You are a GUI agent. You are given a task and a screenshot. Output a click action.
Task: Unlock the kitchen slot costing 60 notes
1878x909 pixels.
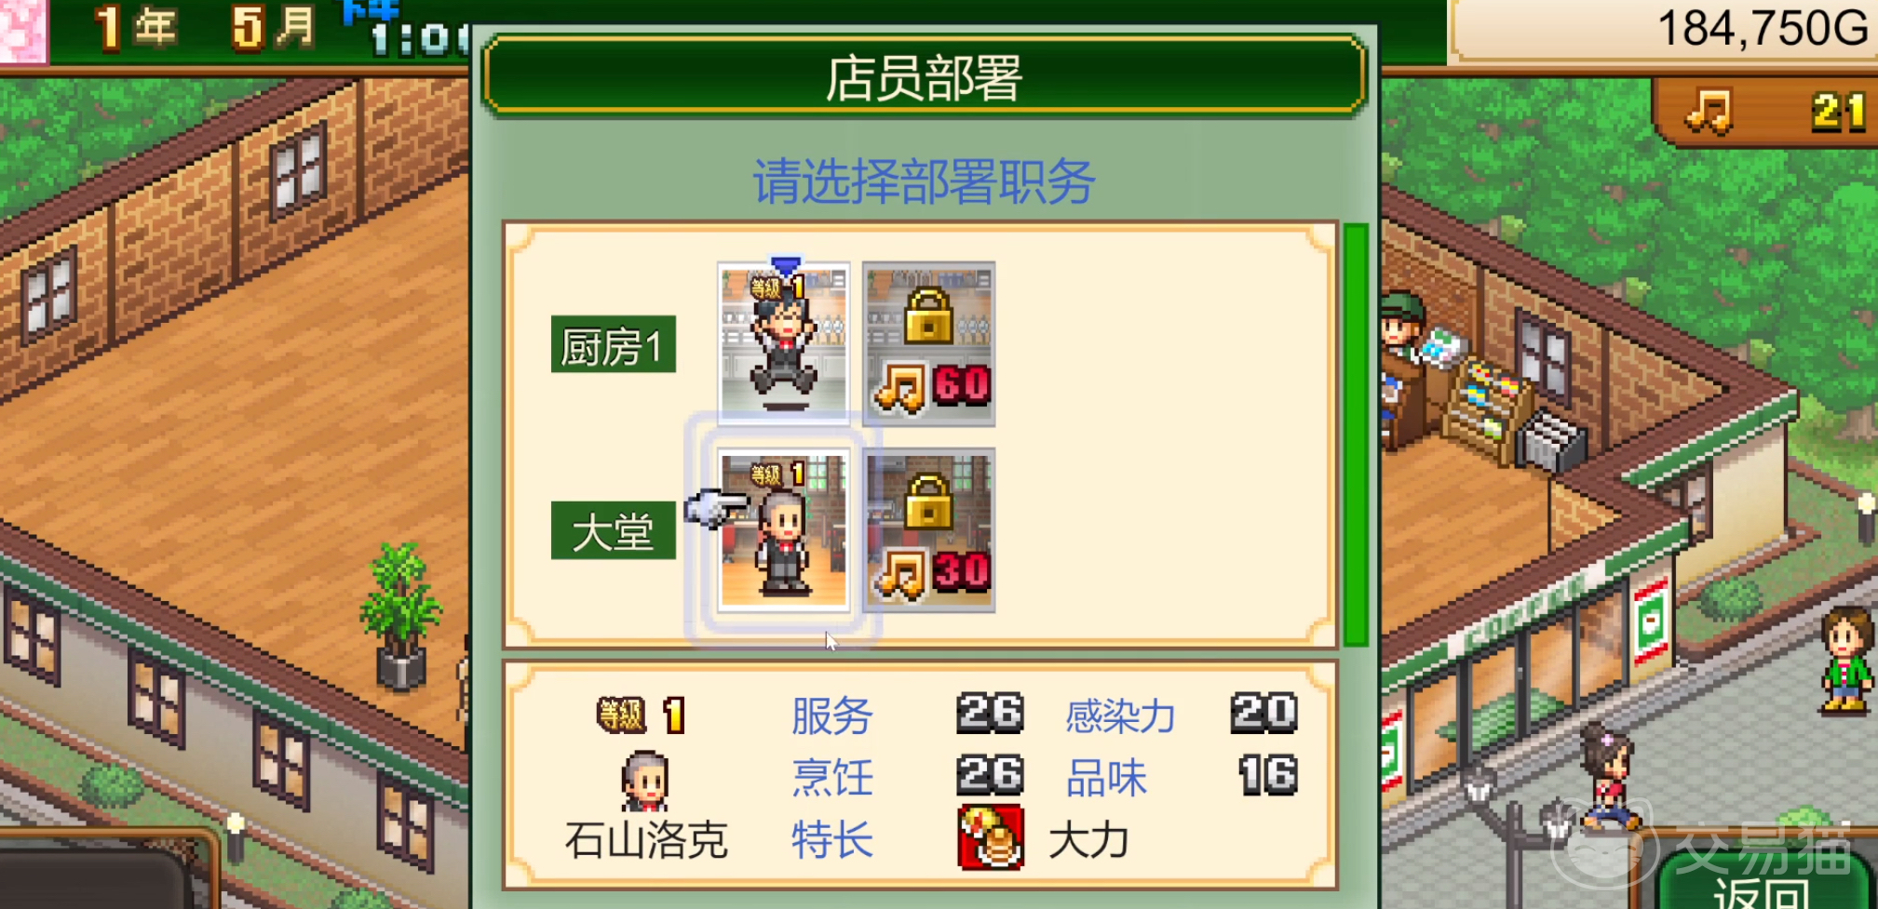tap(928, 343)
